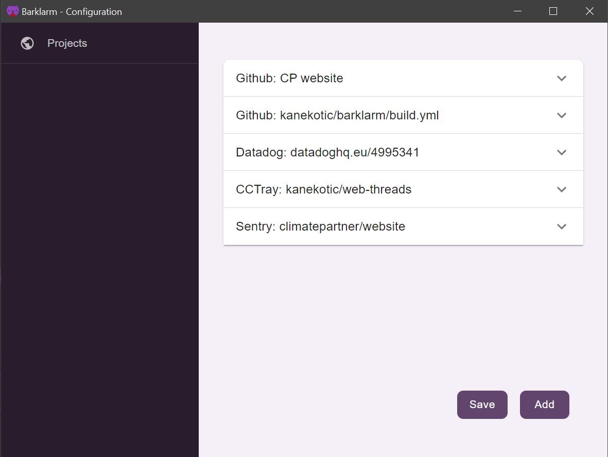
Task: Click the globe icon beside Projects
Action: click(x=27, y=43)
